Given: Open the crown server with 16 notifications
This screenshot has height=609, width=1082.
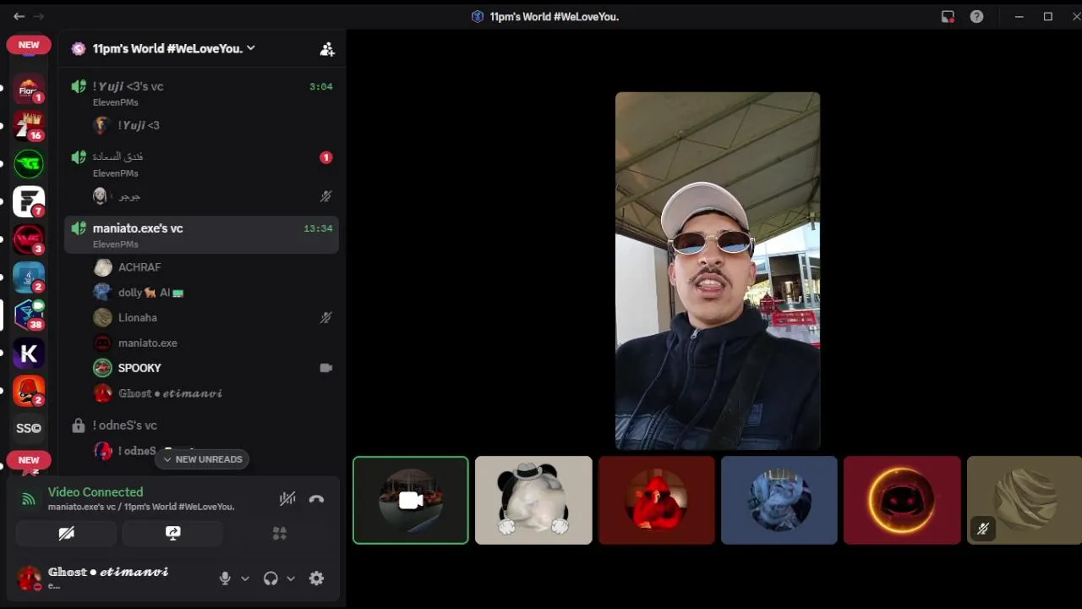Looking at the screenshot, I should coord(29,125).
